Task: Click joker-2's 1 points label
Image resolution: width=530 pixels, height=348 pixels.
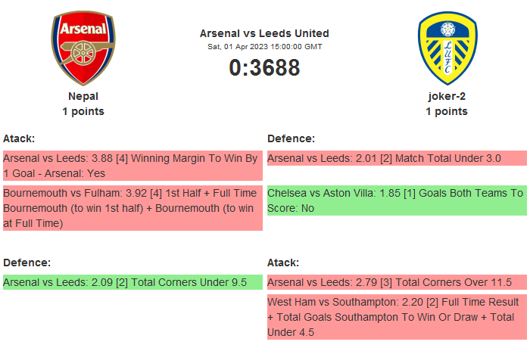Action: [x=447, y=111]
